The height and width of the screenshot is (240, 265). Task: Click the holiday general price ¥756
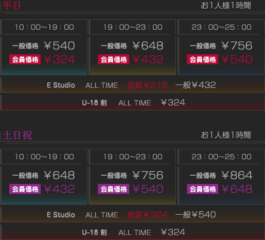point(148,175)
